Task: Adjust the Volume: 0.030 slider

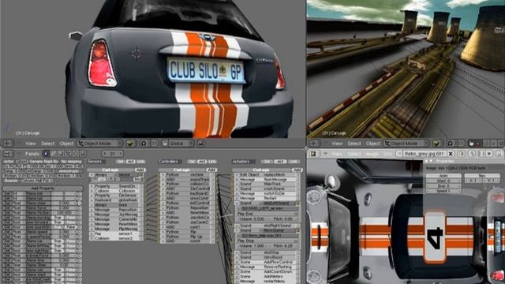Action: 252,219
